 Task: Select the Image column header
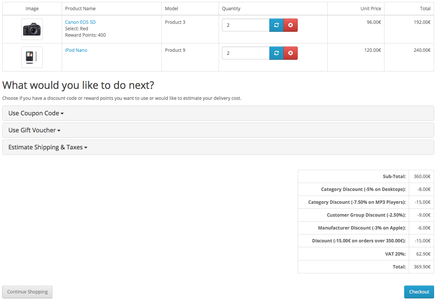(x=32, y=9)
